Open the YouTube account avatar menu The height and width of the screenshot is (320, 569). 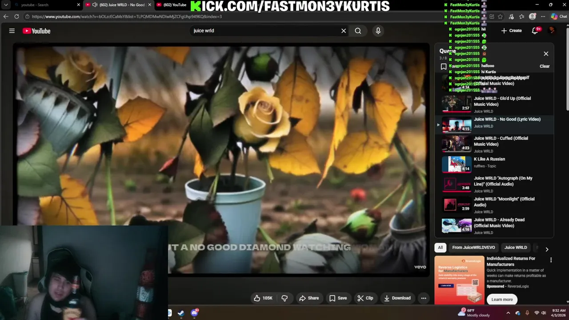tap(552, 31)
